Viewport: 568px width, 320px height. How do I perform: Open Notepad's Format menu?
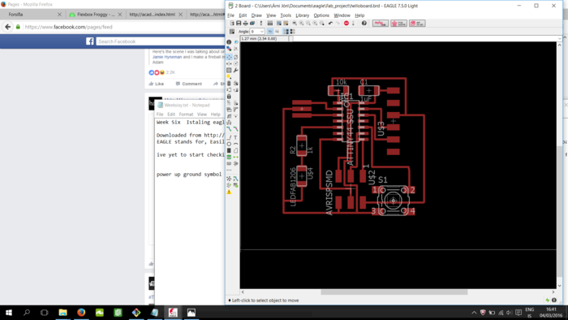(x=186, y=115)
